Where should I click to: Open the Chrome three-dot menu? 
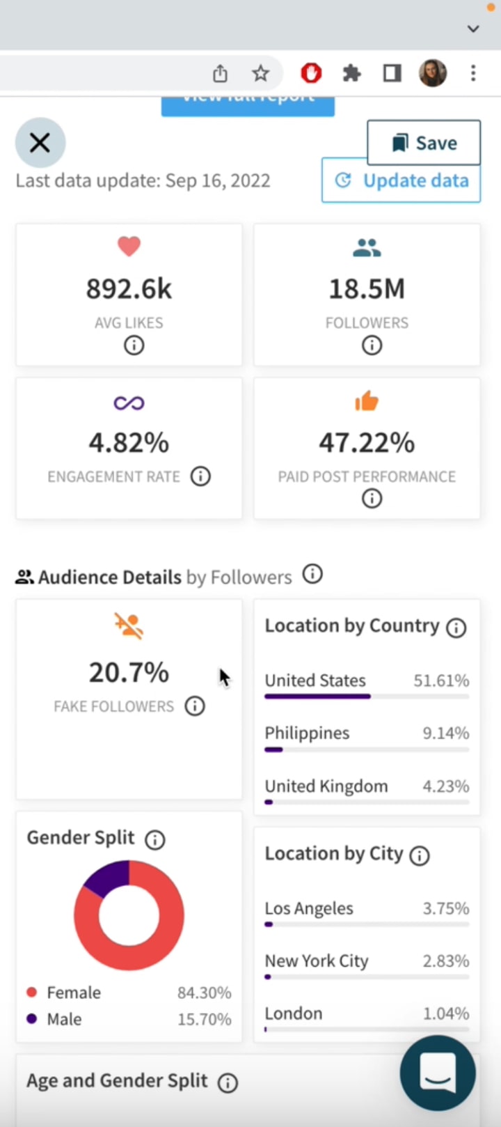click(x=473, y=73)
